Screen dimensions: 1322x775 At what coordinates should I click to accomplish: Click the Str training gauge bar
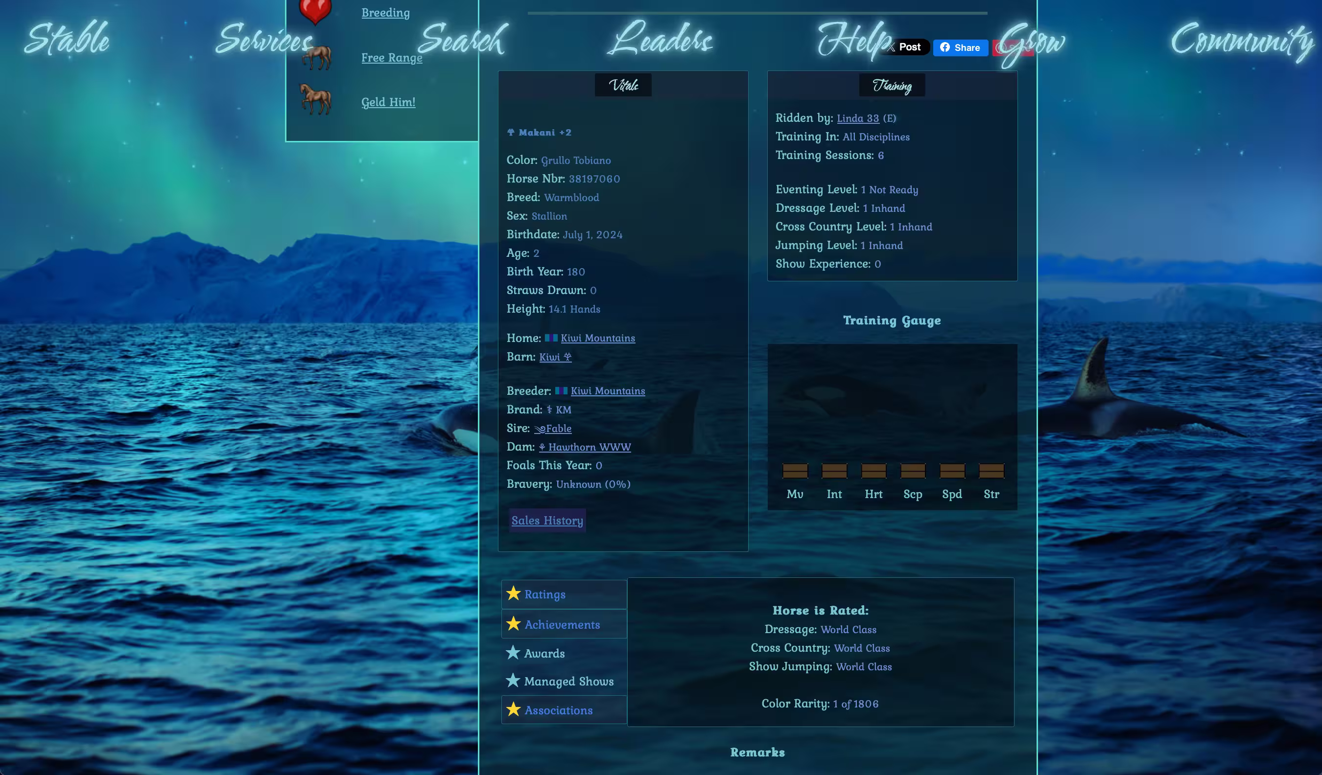[x=991, y=471]
